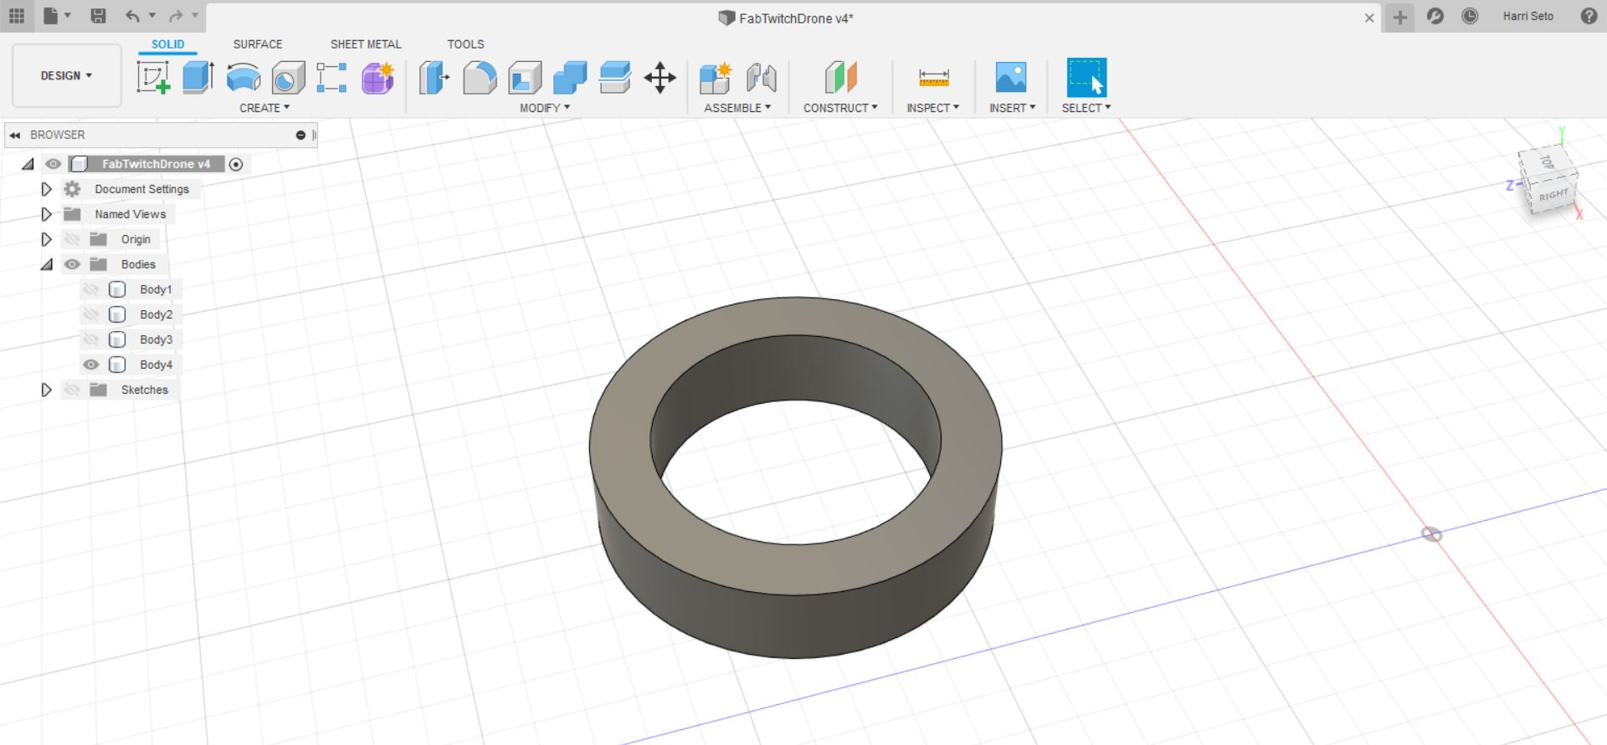1607x745 pixels.
Task: Close the FabTwitchDrone v4 document tab
Action: (1369, 18)
